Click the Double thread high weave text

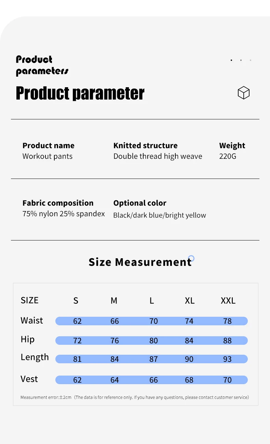(158, 156)
